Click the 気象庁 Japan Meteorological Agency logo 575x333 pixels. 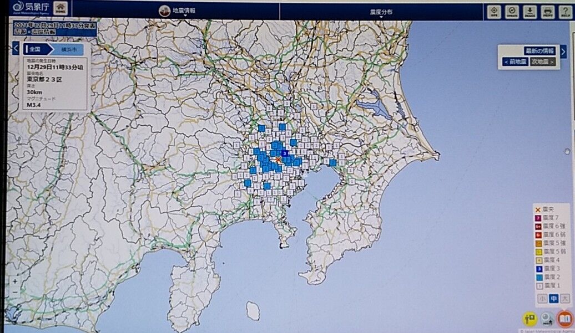point(31,8)
